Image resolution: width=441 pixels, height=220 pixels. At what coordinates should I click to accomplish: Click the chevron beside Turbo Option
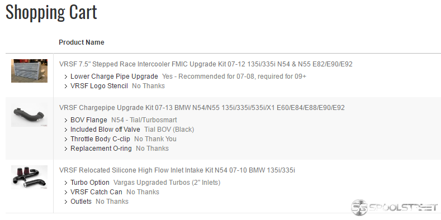coord(66,183)
